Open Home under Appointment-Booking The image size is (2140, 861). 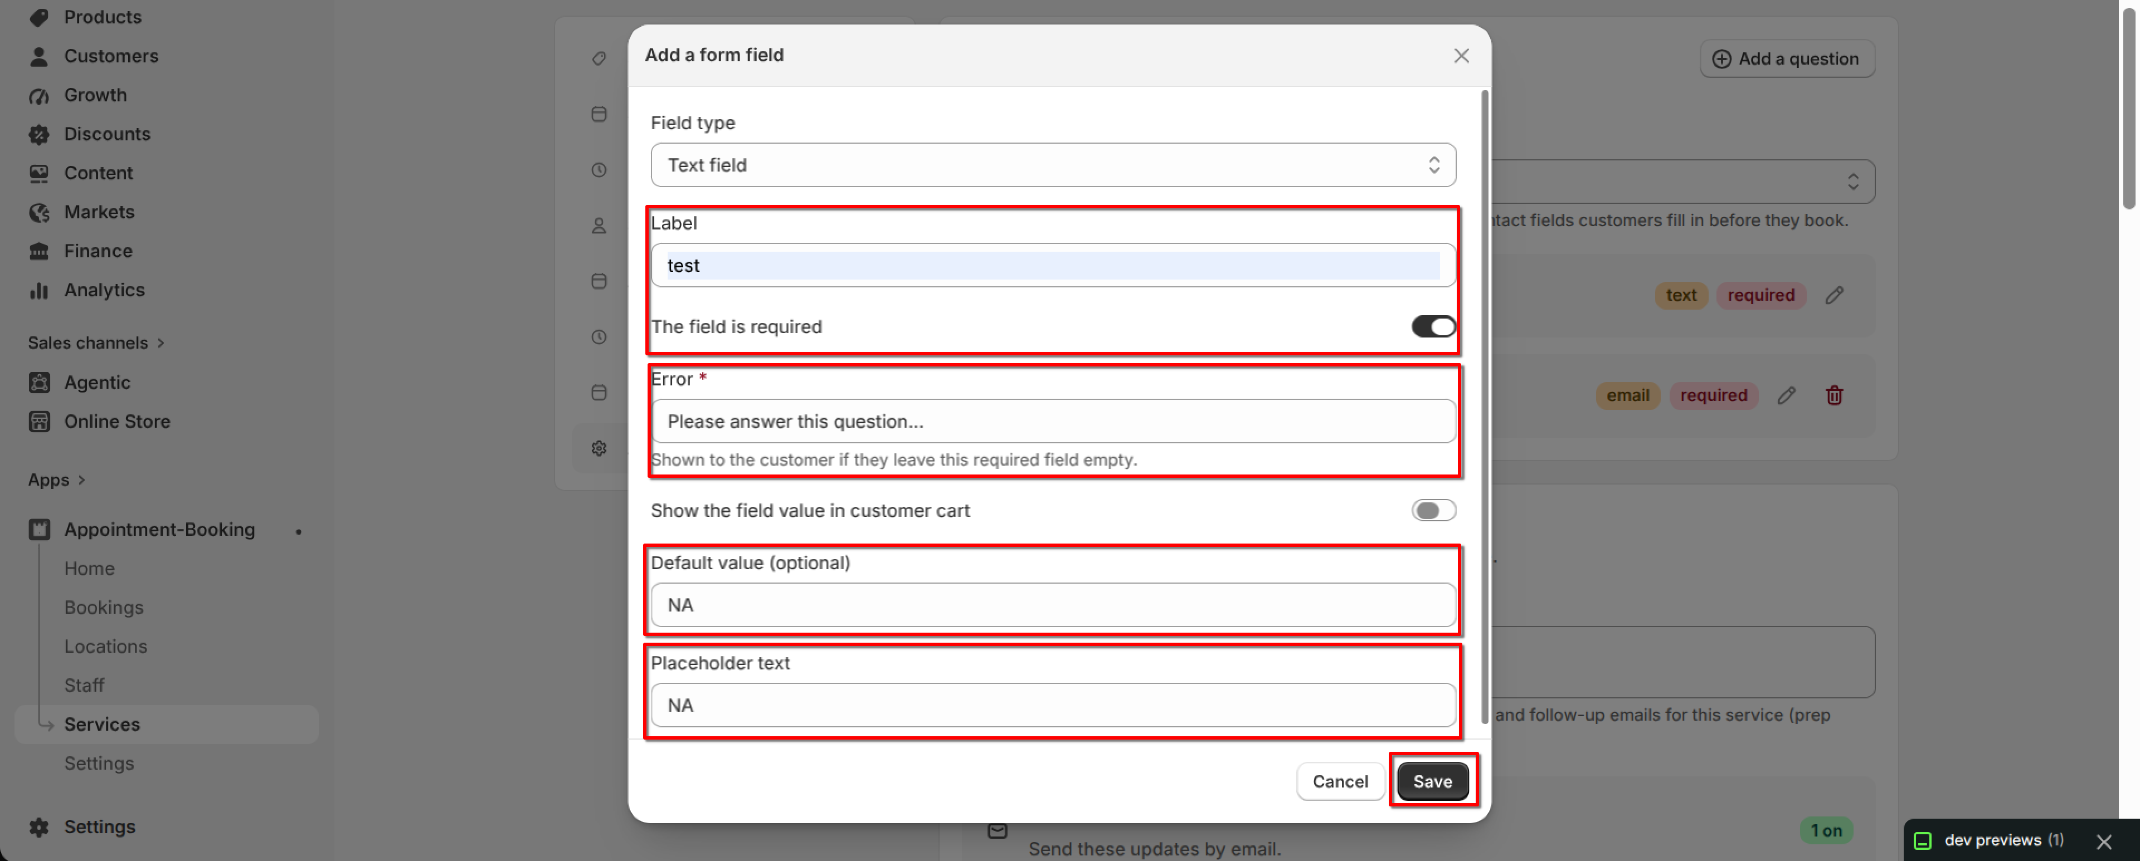click(89, 568)
